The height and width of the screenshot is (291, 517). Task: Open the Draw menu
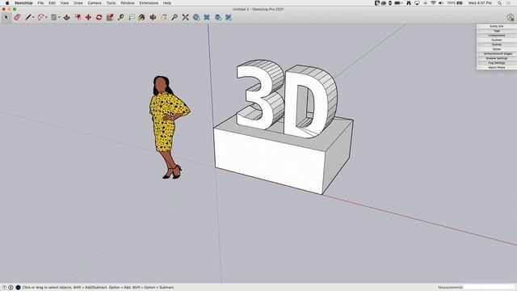coord(78,3)
